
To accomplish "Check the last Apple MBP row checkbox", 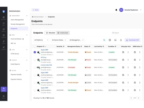I will [35, 90].
